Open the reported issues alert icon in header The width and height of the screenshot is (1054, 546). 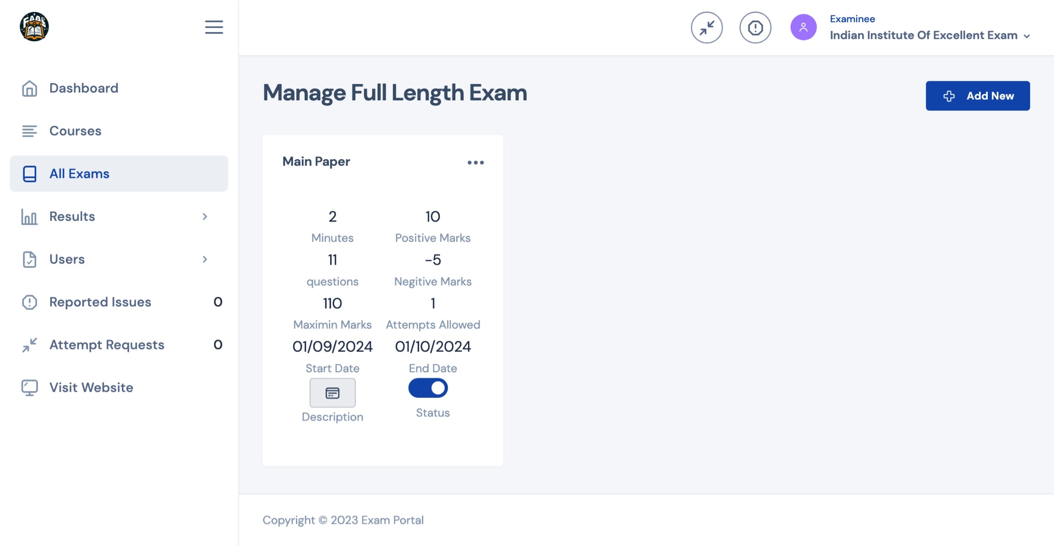[x=755, y=28]
